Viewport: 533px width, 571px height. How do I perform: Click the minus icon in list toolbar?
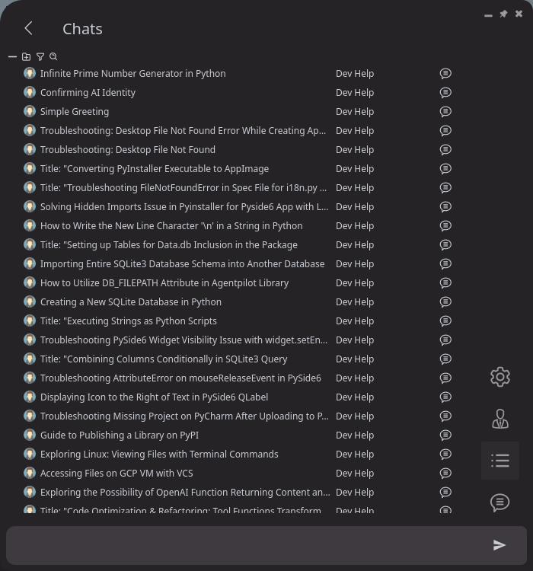point(12,56)
